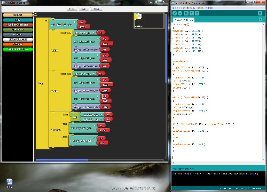Open the first menu in Arduino menu bar
The image size is (267, 192).
(x=175, y=8)
